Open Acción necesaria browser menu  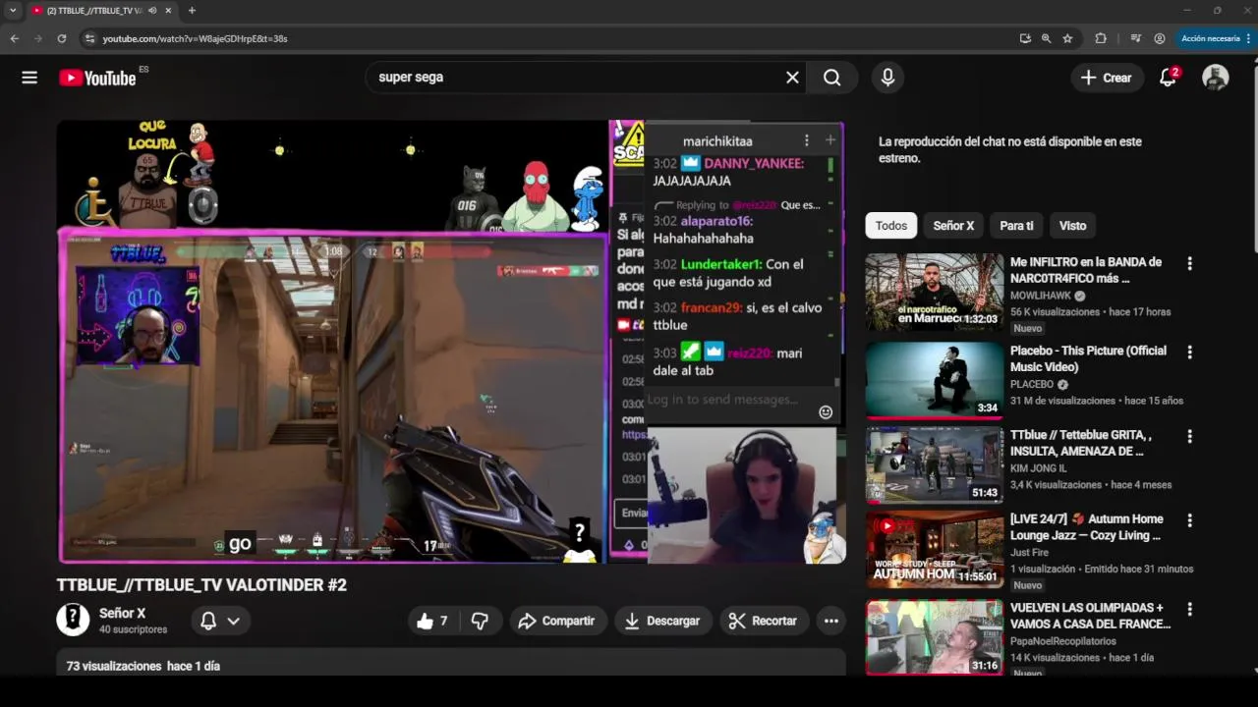1215,38
